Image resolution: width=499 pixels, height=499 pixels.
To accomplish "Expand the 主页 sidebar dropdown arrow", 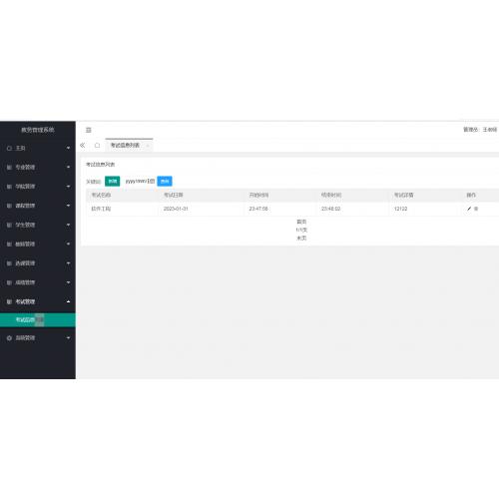I will point(68,148).
